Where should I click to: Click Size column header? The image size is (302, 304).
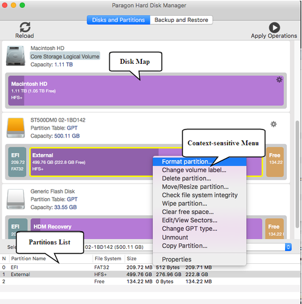(x=132, y=258)
